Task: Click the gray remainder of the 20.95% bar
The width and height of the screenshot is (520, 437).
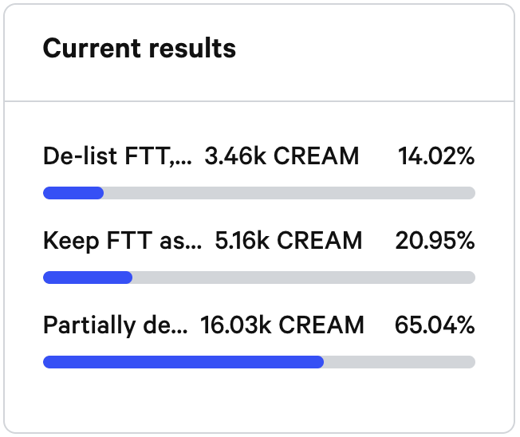Action: tap(304, 278)
